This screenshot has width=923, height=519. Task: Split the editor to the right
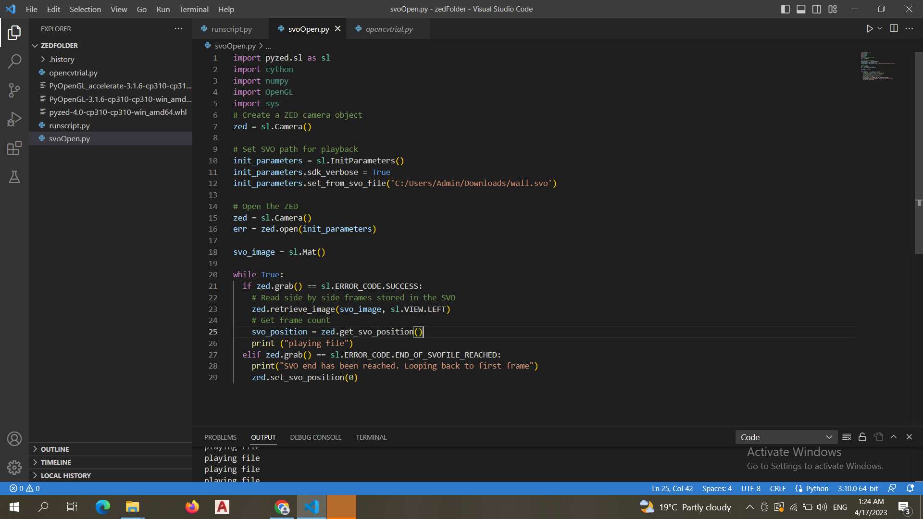coord(894,29)
